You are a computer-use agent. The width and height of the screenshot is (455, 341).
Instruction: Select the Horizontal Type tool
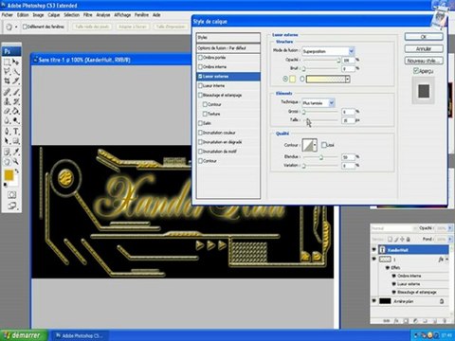point(16,132)
